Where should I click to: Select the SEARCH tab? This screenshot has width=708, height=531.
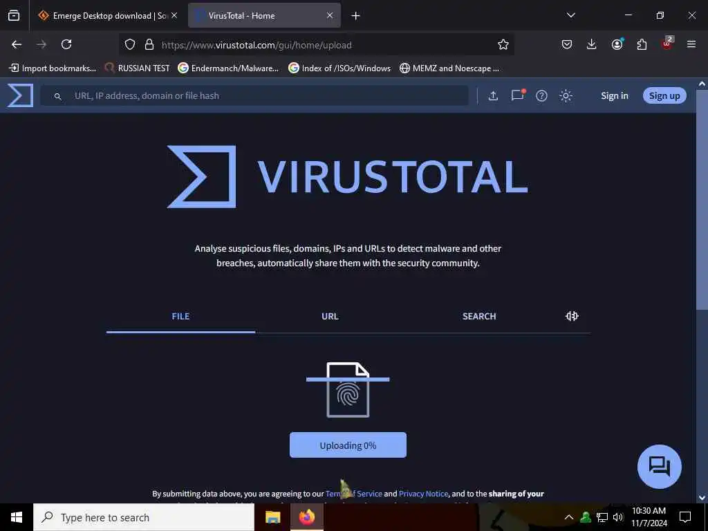click(479, 317)
